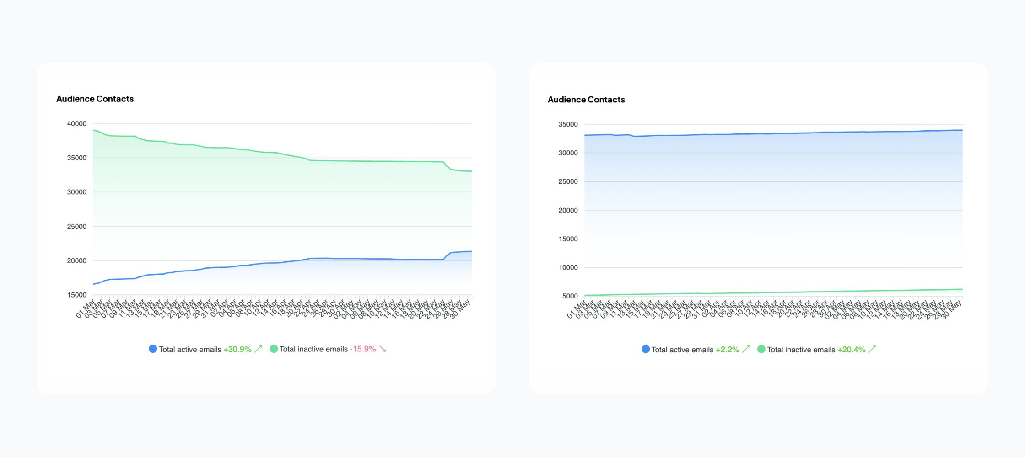Click the up arrow beside +2.2%
This screenshot has width=1025, height=457.
click(x=746, y=350)
